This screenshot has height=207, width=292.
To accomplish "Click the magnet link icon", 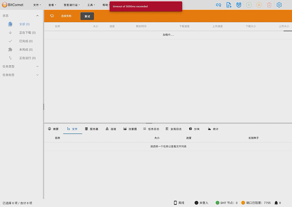I will [x=239, y=5].
